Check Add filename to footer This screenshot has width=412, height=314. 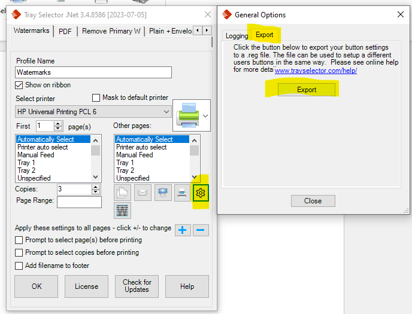coord(19,266)
